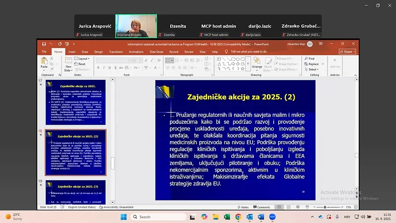The width and height of the screenshot is (396, 223).
Task: Open the Insert tab
Action: tap(72, 52)
